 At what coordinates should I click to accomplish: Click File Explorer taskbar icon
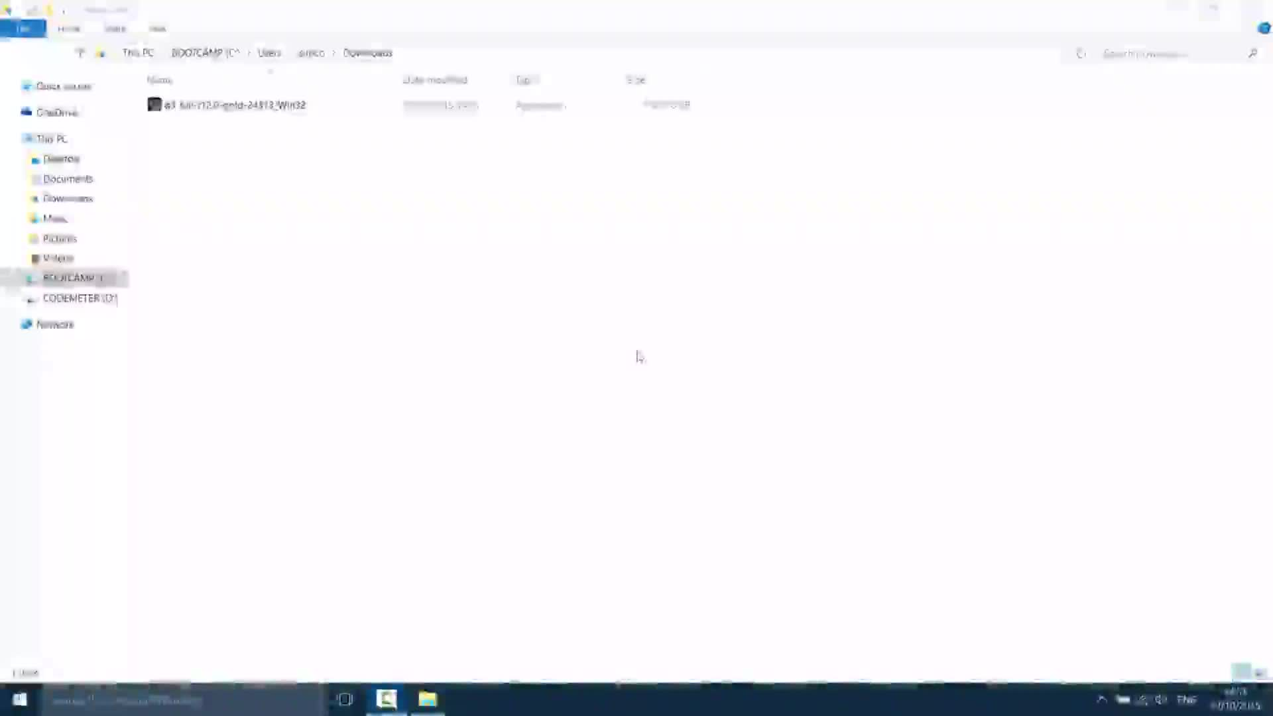(x=428, y=699)
